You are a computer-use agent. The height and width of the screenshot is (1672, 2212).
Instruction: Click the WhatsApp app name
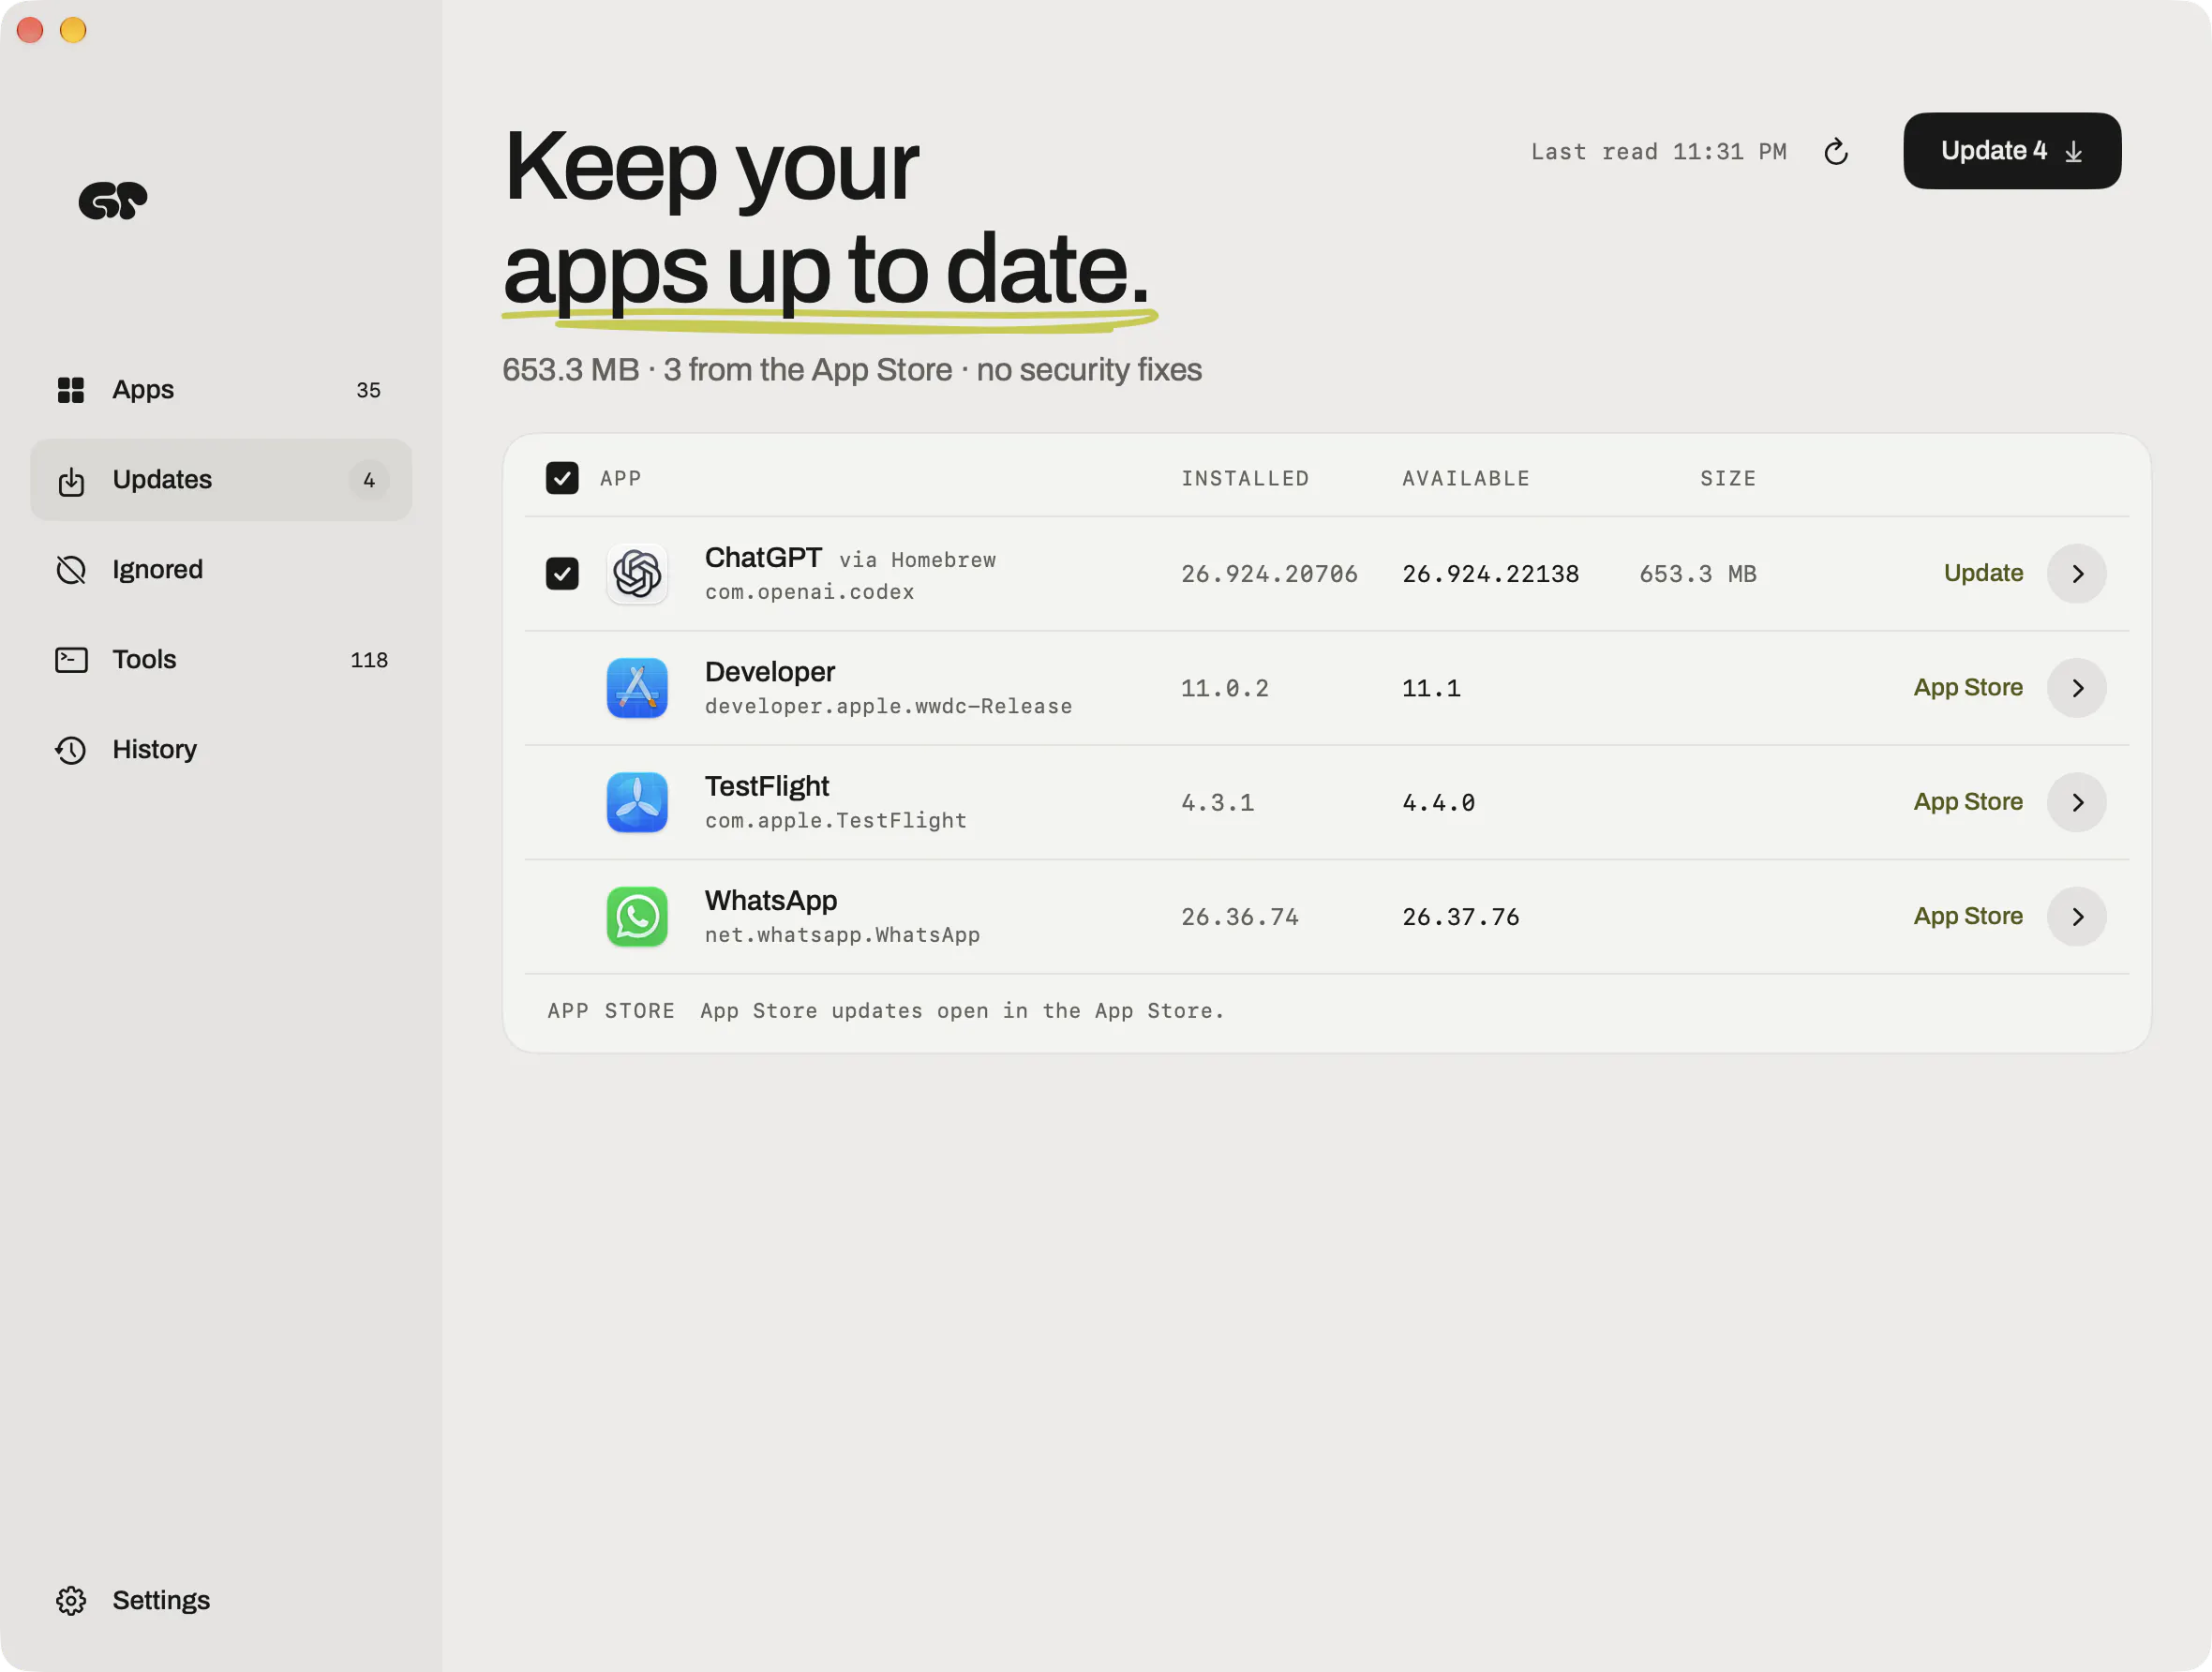click(771, 901)
